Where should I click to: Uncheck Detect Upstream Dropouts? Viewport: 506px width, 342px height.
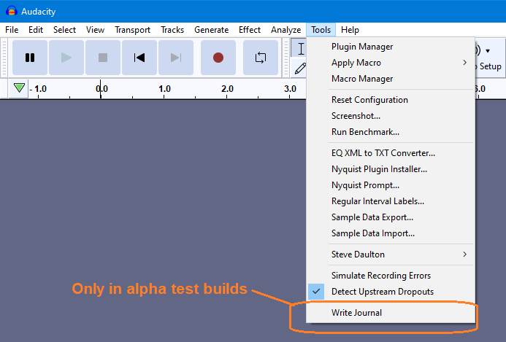pos(391,292)
